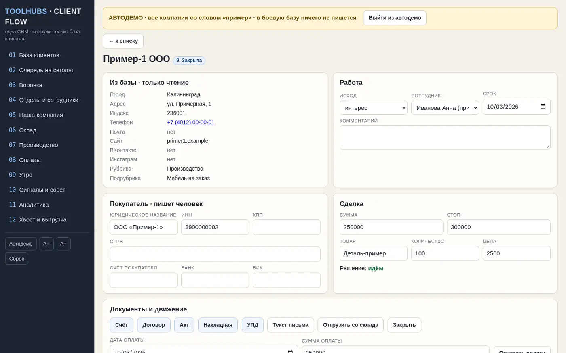Viewport: 566px width, 353px height.
Task: Go back with к списку button
Action: coord(123,41)
